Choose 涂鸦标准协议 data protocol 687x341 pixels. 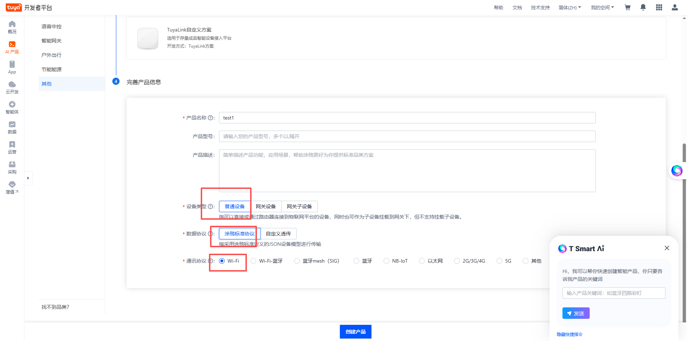[x=240, y=234]
